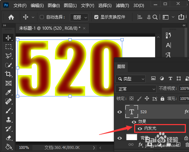Hide all 效果 on the layer
189x152 pixels.
pyautogui.click(x=134, y=122)
